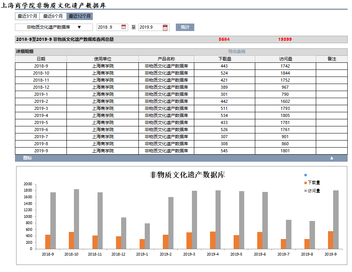Click the blue legend swatch in chart
This screenshot has width=352, height=272.
tap(306, 175)
